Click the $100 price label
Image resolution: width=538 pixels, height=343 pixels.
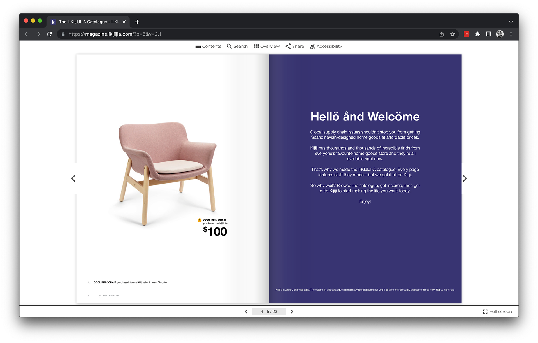[x=215, y=231]
